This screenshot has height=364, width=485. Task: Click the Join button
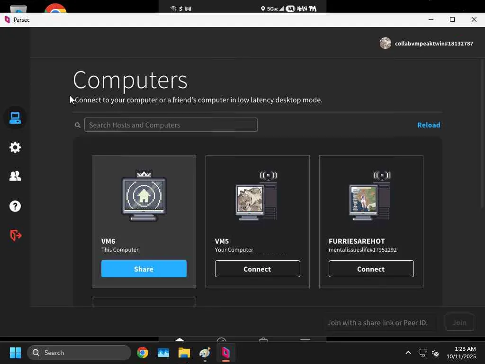point(459,322)
